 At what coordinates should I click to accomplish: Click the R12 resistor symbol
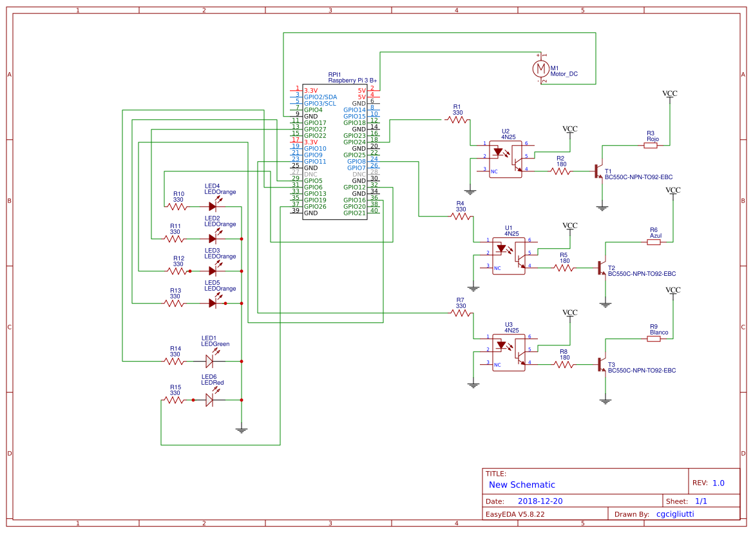(x=177, y=271)
